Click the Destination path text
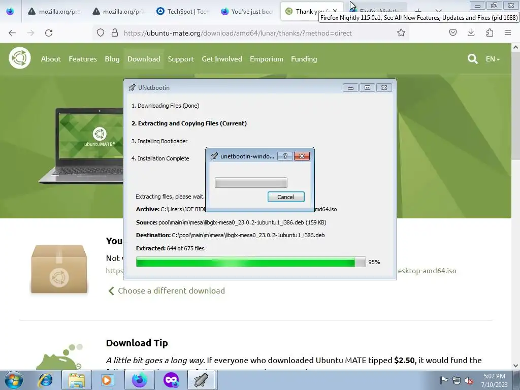Screen dimensions: 520x390 [x=248, y=235]
